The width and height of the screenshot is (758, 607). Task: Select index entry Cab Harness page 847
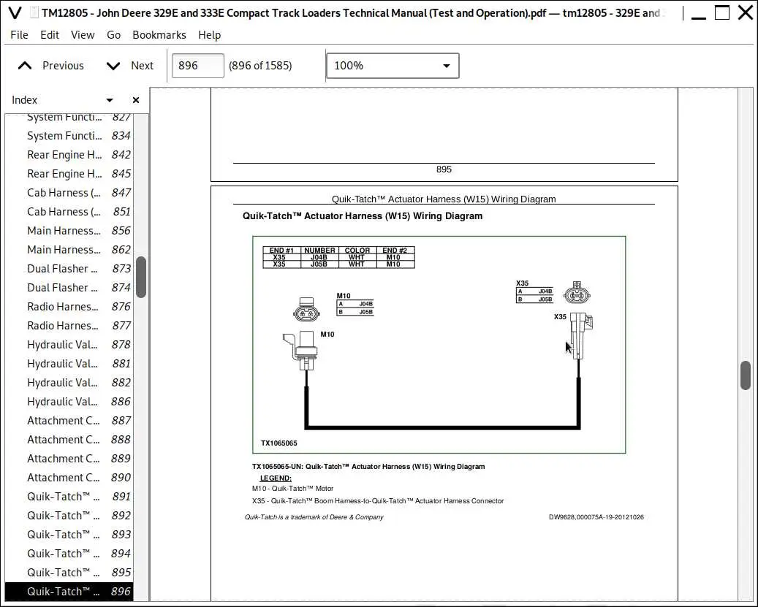point(69,193)
